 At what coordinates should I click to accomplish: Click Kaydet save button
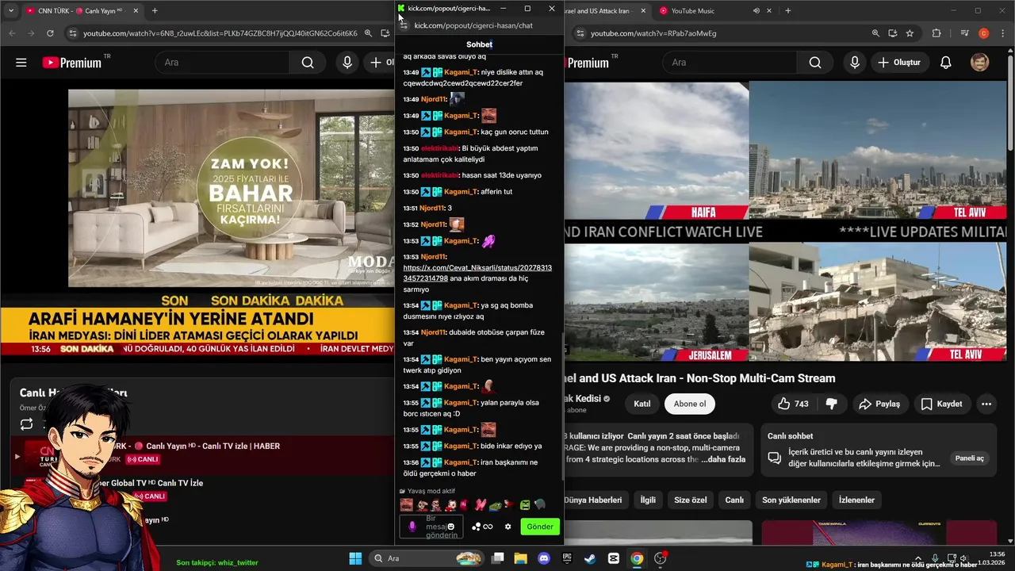[941, 404]
